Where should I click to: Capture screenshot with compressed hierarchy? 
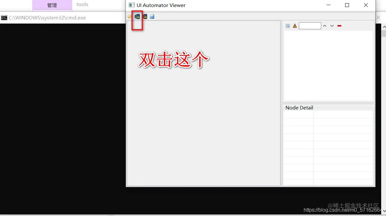click(145, 17)
